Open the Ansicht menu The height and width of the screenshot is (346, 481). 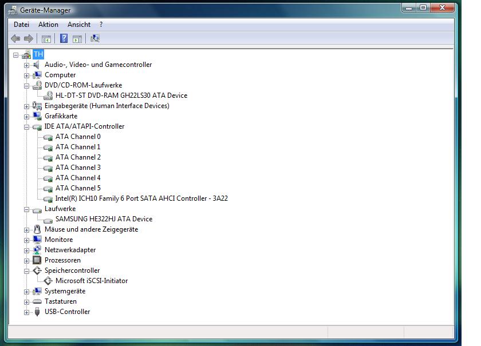(79, 25)
